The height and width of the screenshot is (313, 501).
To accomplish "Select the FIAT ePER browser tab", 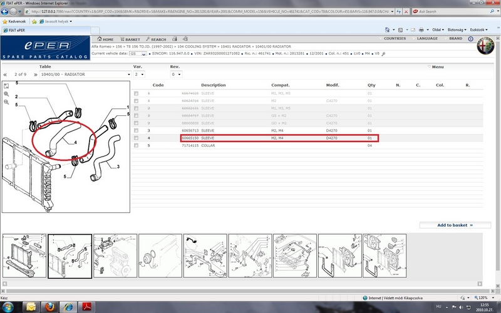I will 46,30.
